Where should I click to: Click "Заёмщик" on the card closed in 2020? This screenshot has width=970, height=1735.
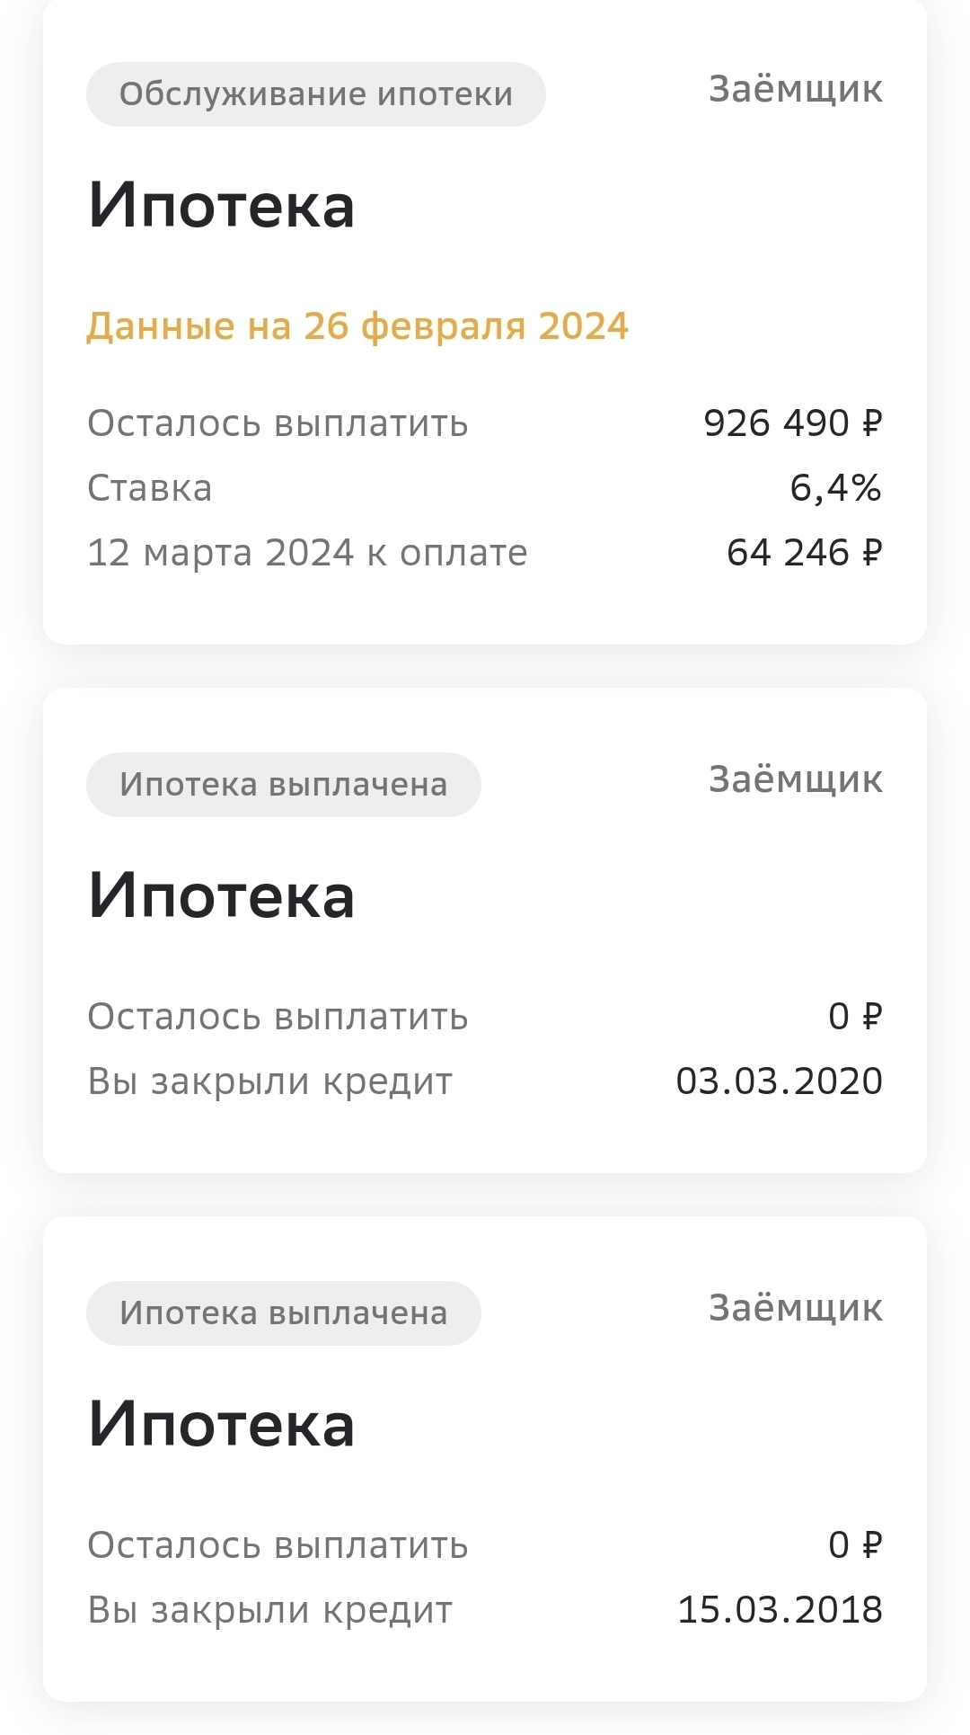tap(795, 779)
